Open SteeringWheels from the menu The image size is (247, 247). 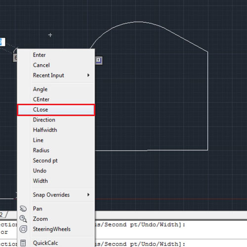56,229
